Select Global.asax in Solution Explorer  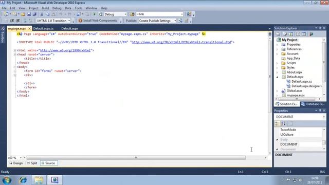pos(294,90)
